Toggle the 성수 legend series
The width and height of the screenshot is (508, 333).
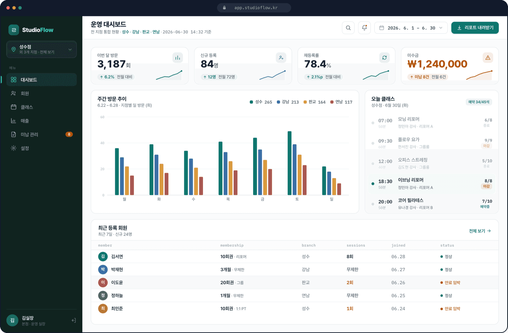[261, 102]
